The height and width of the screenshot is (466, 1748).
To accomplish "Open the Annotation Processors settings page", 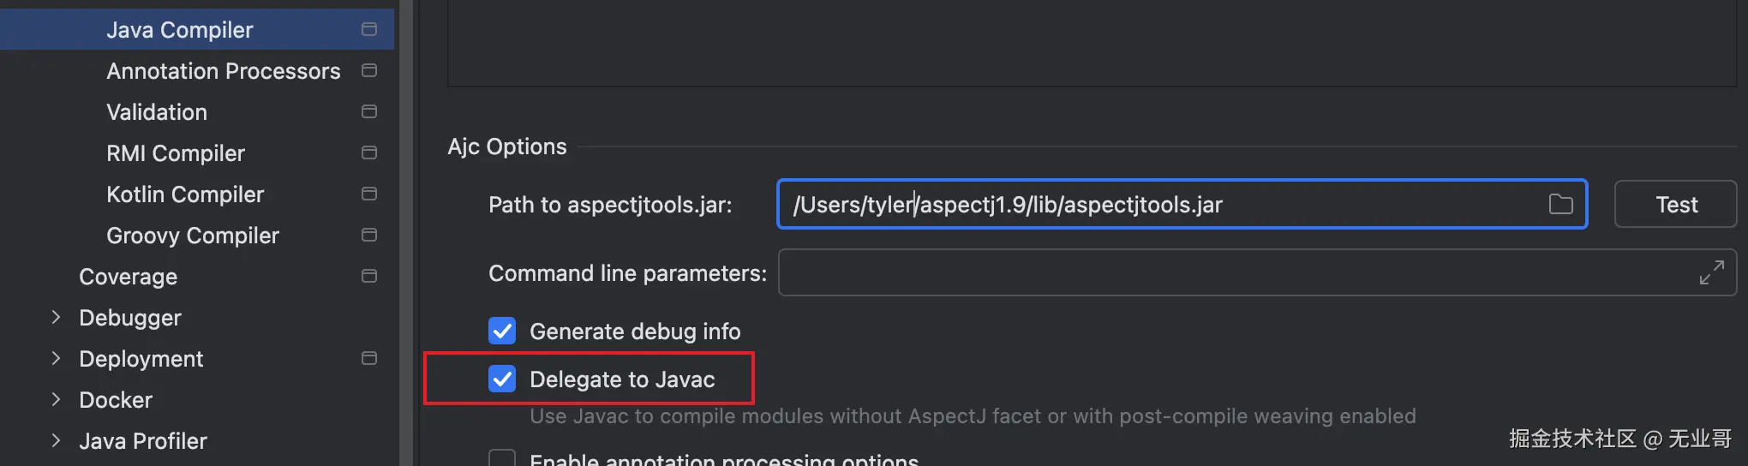I will [x=223, y=71].
